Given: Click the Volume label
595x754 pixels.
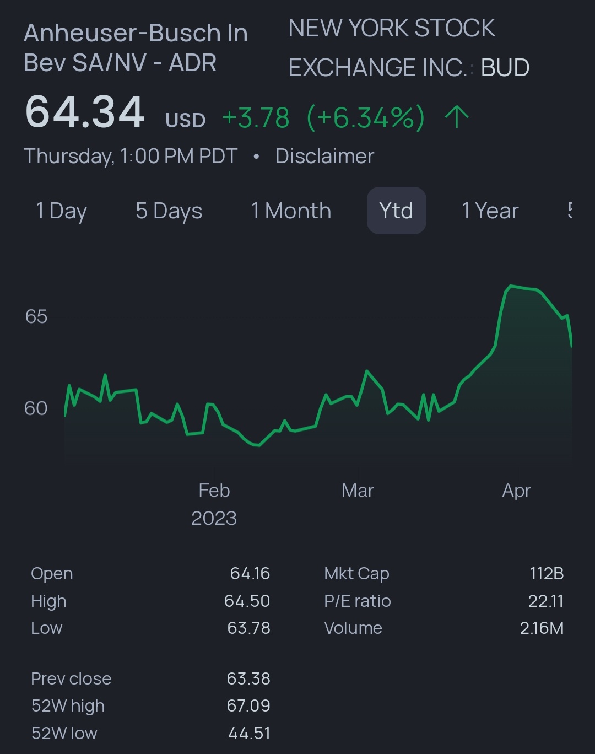Looking at the screenshot, I should [x=353, y=628].
